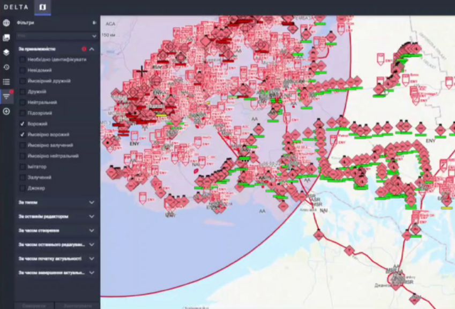
Task: Select the map tab in the top bar
Action: (43, 7)
